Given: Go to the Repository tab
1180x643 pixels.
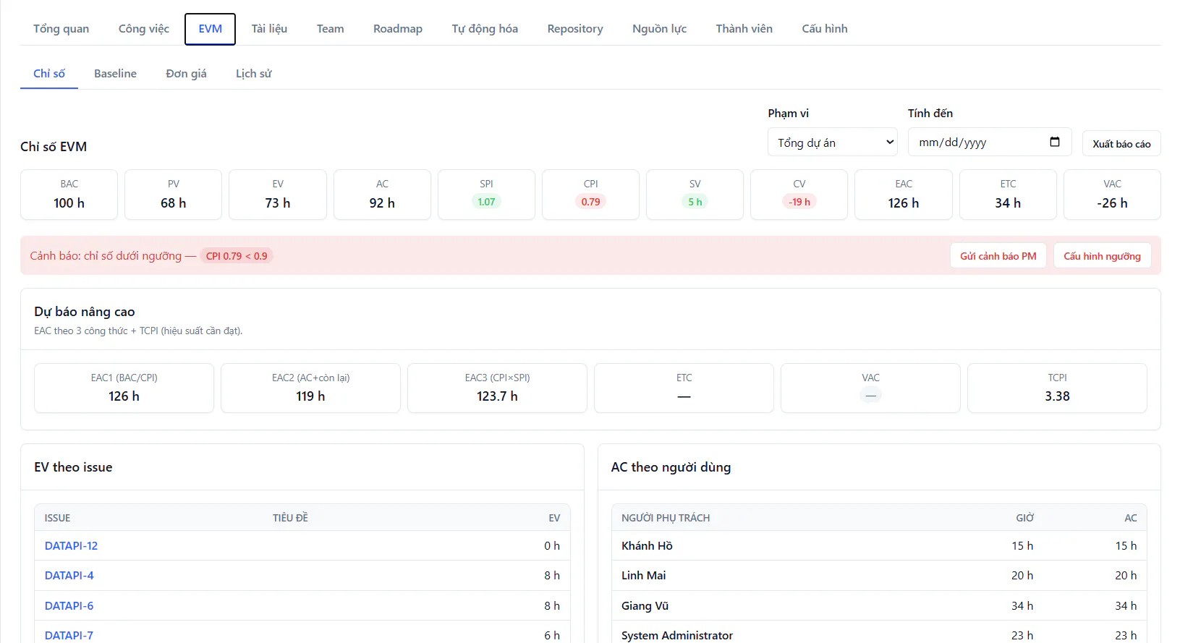Looking at the screenshot, I should [575, 29].
